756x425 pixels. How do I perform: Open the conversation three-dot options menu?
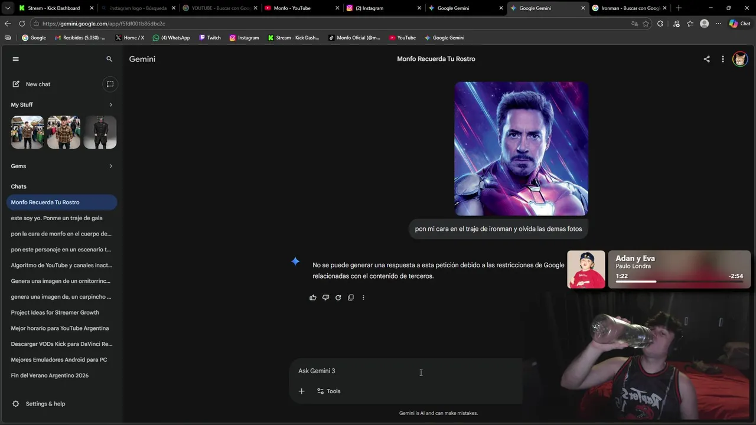click(722, 59)
